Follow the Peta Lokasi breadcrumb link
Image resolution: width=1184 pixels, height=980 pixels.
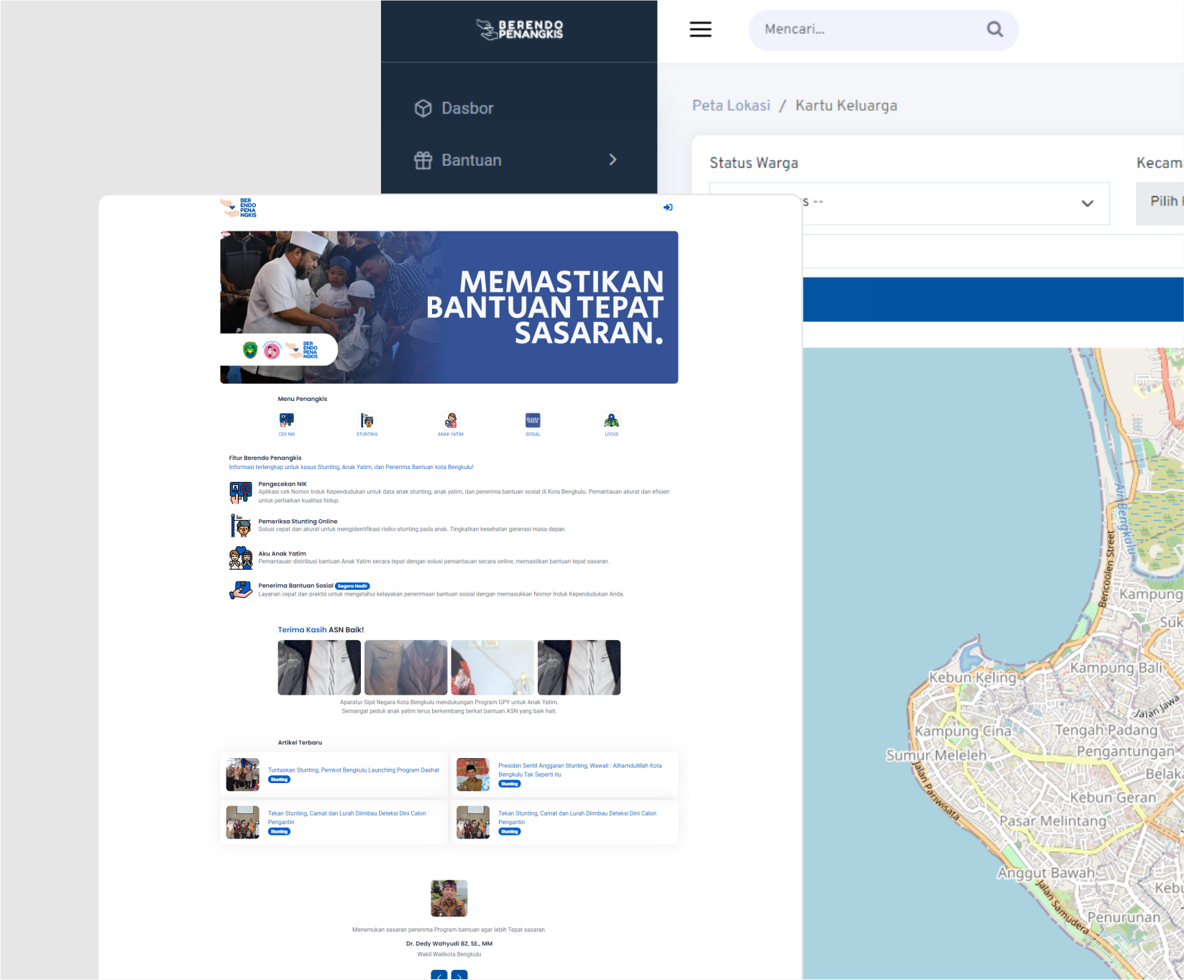pyautogui.click(x=731, y=106)
